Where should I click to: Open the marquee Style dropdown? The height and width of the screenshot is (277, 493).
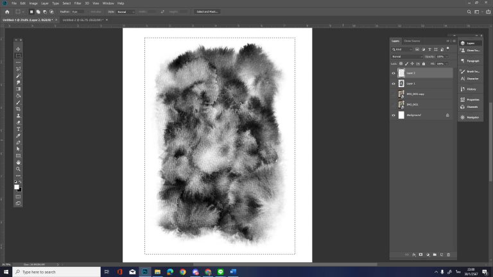pyautogui.click(x=125, y=12)
